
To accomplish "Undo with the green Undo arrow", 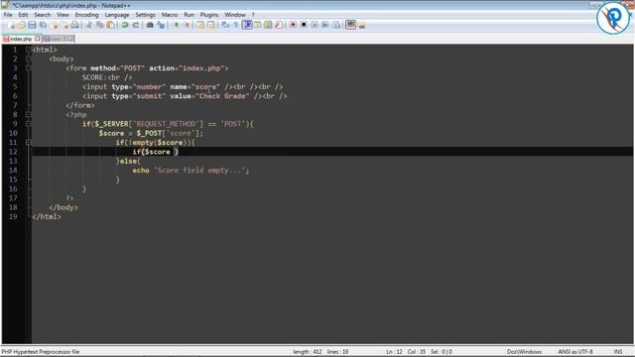I will point(125,25).
